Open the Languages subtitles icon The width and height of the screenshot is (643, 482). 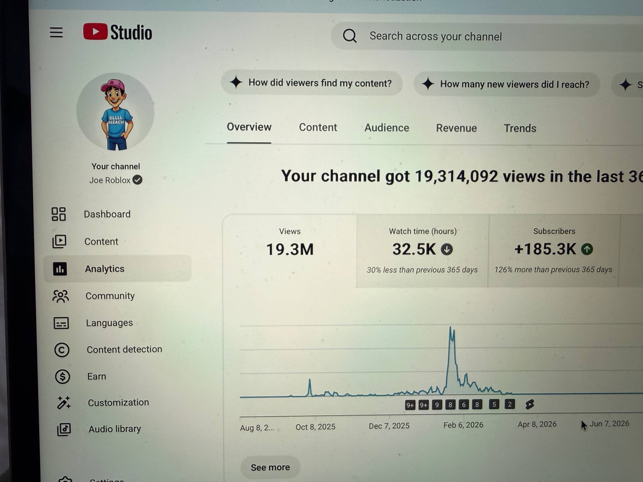pos(61,323)
